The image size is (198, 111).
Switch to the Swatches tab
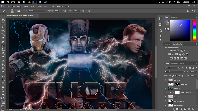[x=174, y=17]
